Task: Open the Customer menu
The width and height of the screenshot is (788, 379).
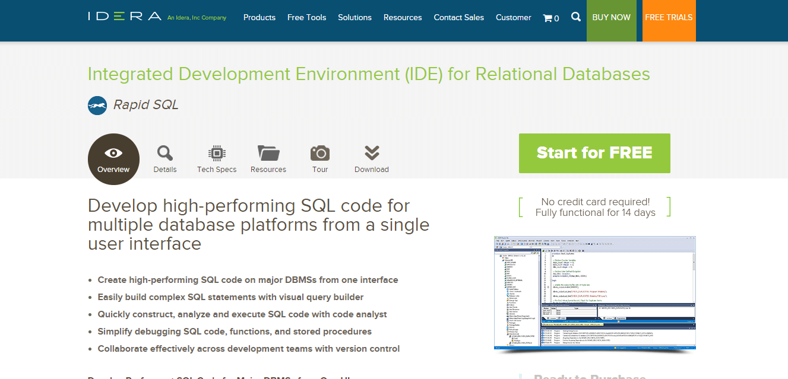Action: [x=514, y=17]
